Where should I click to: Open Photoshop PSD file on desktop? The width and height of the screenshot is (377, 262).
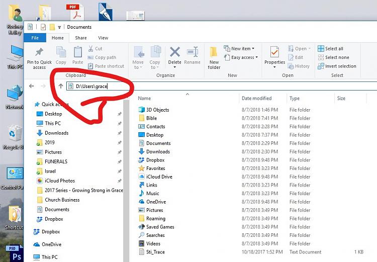[15, 253]
